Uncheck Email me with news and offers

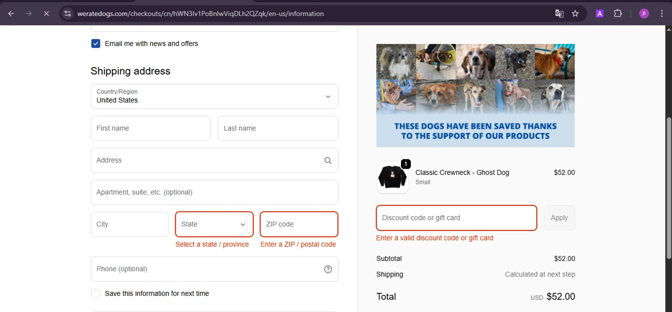tap(95, 43)
